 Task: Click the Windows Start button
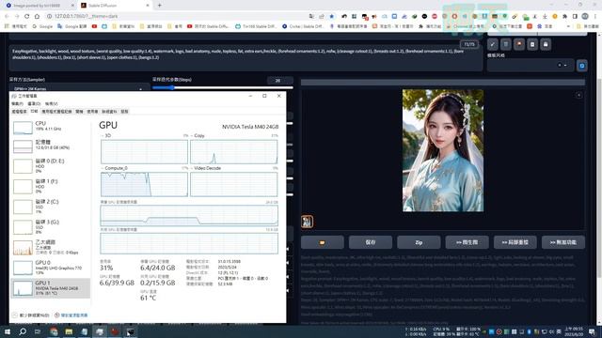point(7,331)
